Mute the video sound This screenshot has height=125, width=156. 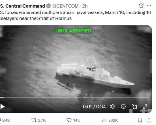coord(113,107)
